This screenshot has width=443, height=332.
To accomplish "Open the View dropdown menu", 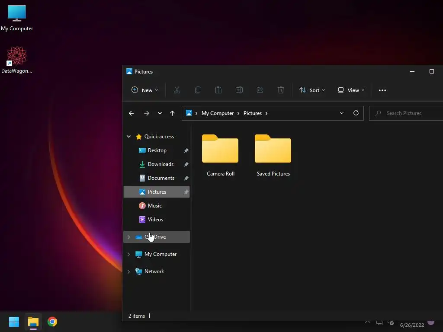I will pyautogui.click(x=351, y=90).
